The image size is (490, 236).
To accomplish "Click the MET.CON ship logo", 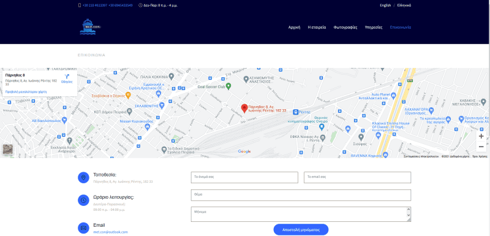I will [x=90, y=27].
